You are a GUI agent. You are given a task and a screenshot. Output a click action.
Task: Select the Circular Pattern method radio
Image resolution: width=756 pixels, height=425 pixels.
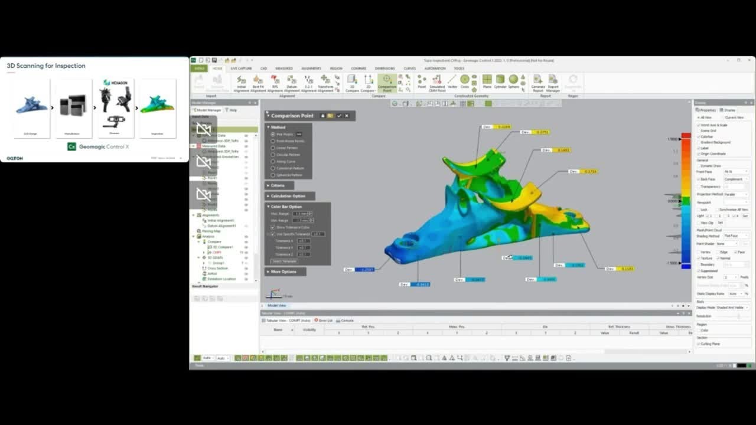273,155
